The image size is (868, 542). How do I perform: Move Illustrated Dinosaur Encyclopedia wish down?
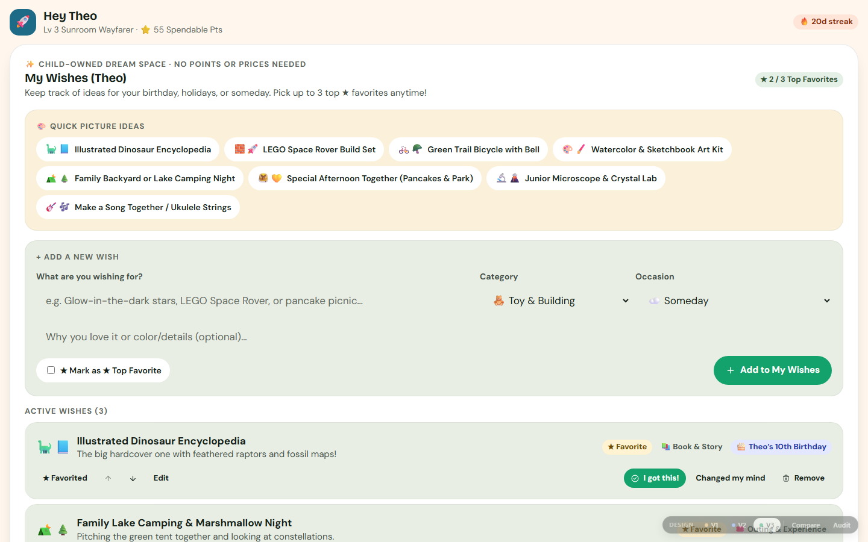coord(133,478)
